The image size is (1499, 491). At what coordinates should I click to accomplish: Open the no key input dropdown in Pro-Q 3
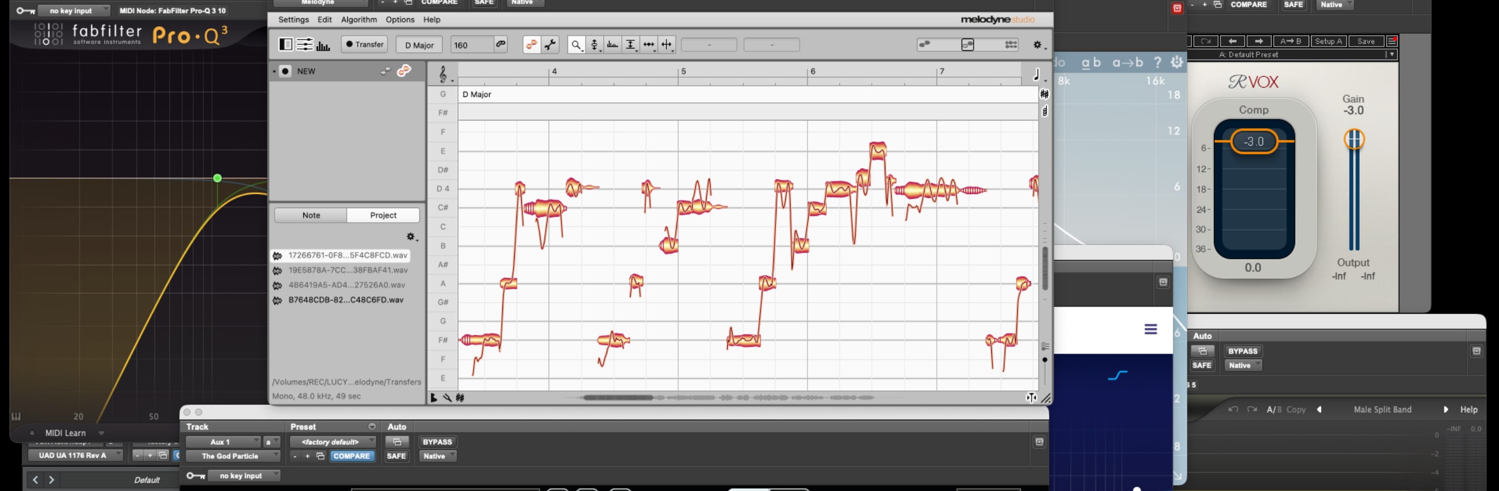(74, 11)
